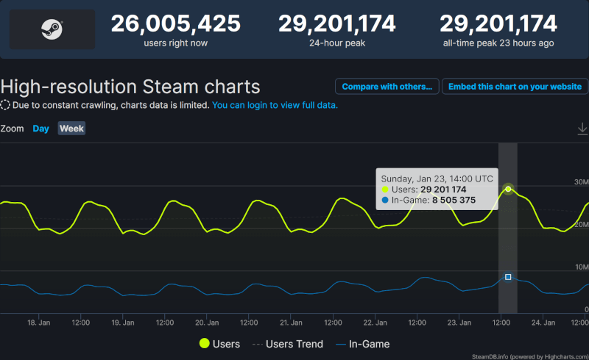Toggle the In-Game series in legend
Viewport: 589px width, 360px height.
click(362, 344)
